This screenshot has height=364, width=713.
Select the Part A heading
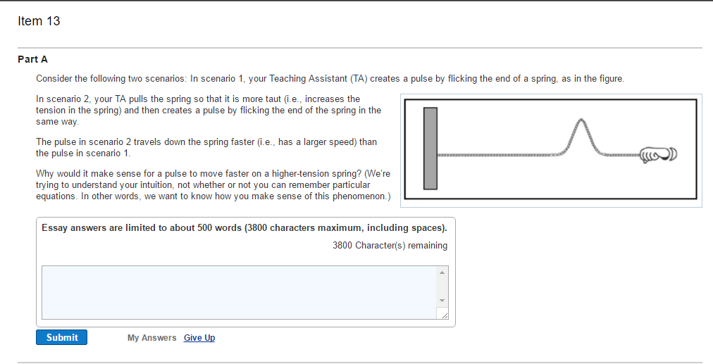[x=32, y=59]
